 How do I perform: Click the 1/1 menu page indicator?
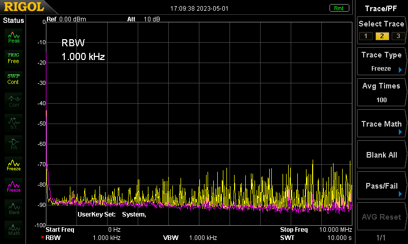(381, 237)
